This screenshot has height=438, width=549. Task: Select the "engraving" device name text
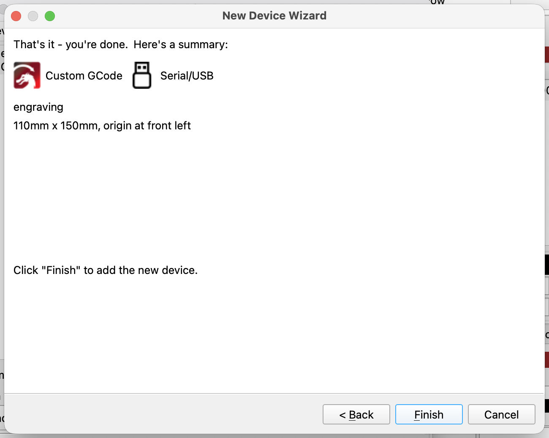(38, 107)
